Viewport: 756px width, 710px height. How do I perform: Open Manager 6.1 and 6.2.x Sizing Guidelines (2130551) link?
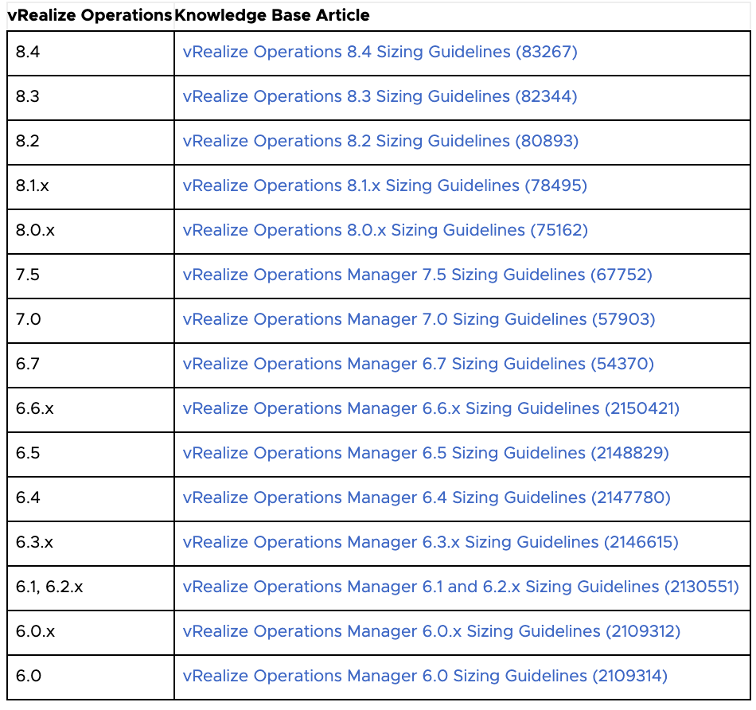[x=461, y=587]
